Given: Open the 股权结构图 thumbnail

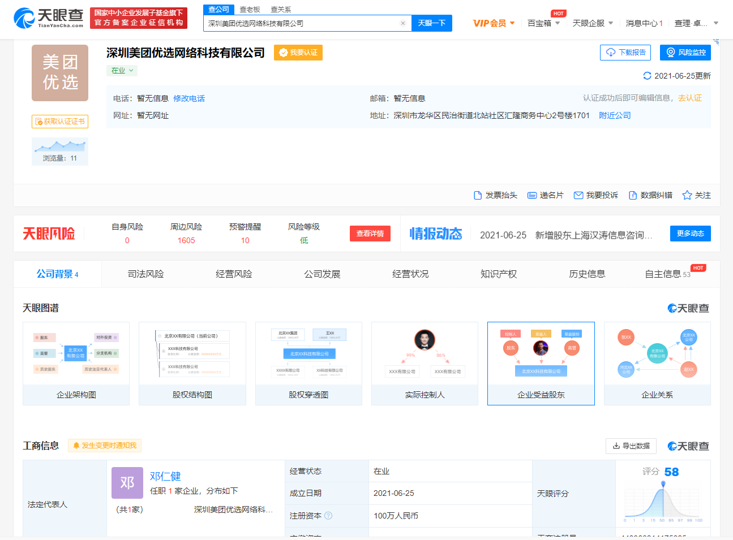Looking at the screenshot, I should click(x=192, y=364).
